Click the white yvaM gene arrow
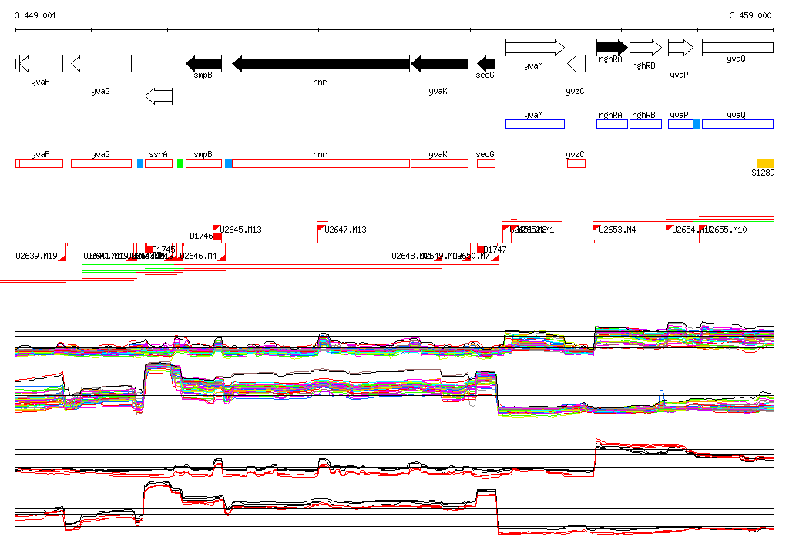 tap(535, 48)
